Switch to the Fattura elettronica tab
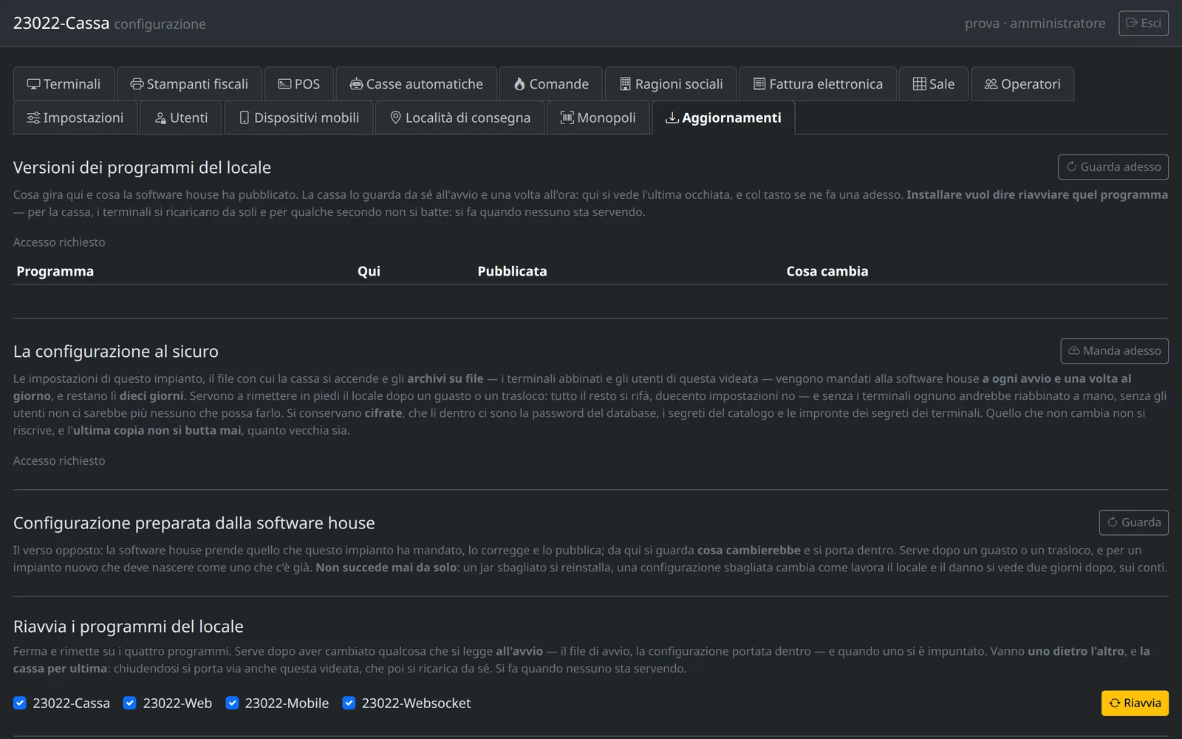Viewport: 1182px width, 739px height. click(818, 84)
